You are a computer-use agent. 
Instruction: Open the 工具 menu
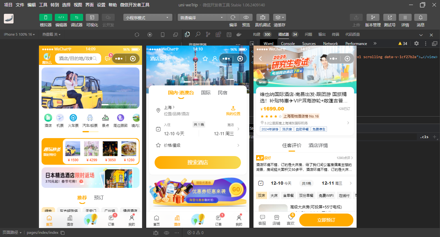pos(43,5)
